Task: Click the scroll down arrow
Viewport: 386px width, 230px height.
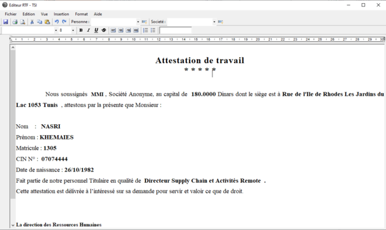Action: (13, 225)
